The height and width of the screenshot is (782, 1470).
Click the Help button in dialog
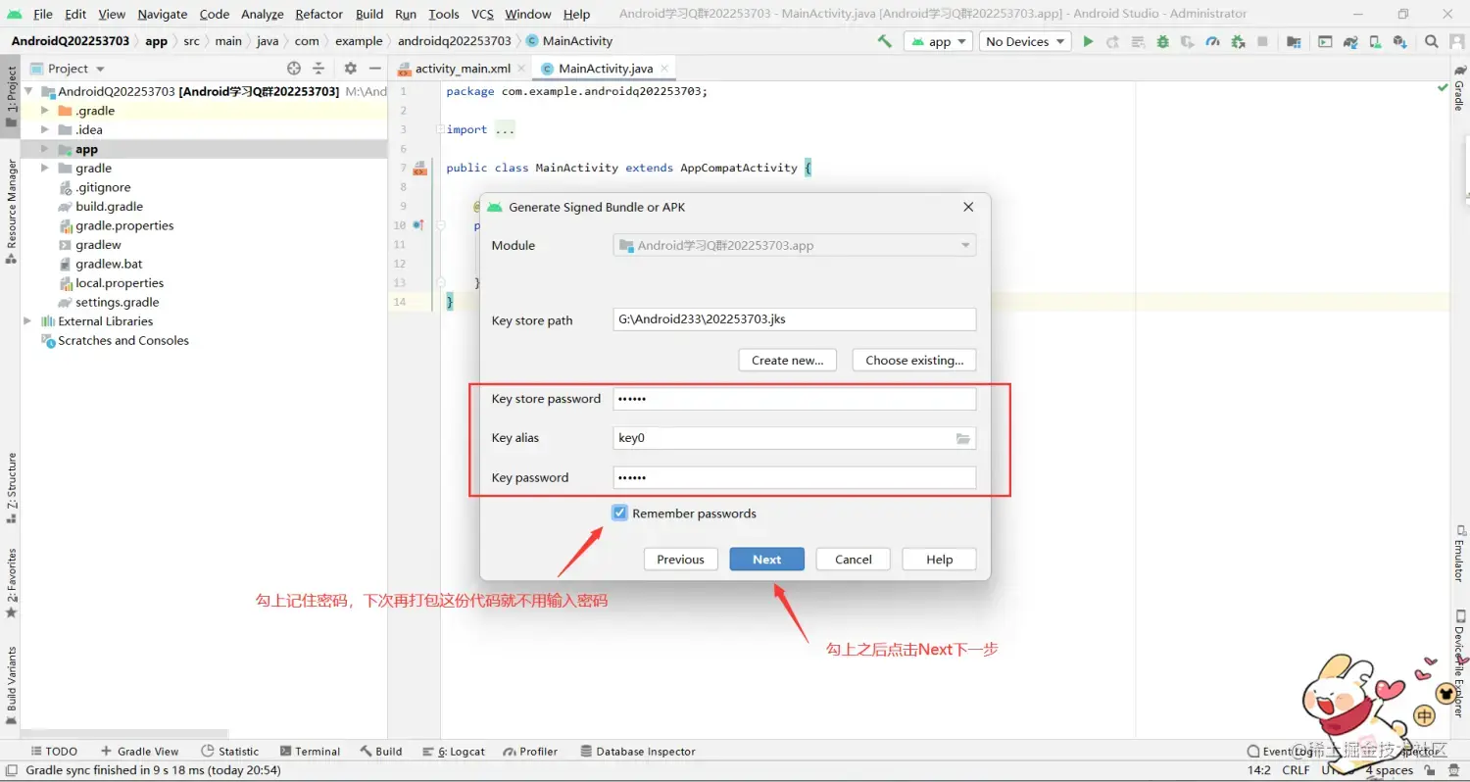coord(940,560)
